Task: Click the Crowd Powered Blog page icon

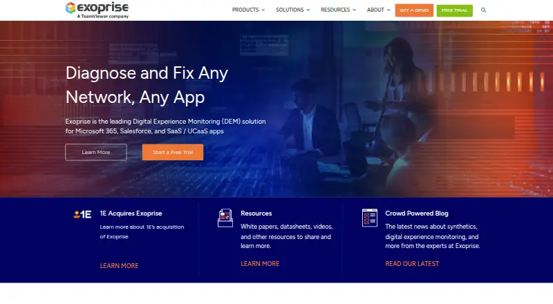Action: 370,218
